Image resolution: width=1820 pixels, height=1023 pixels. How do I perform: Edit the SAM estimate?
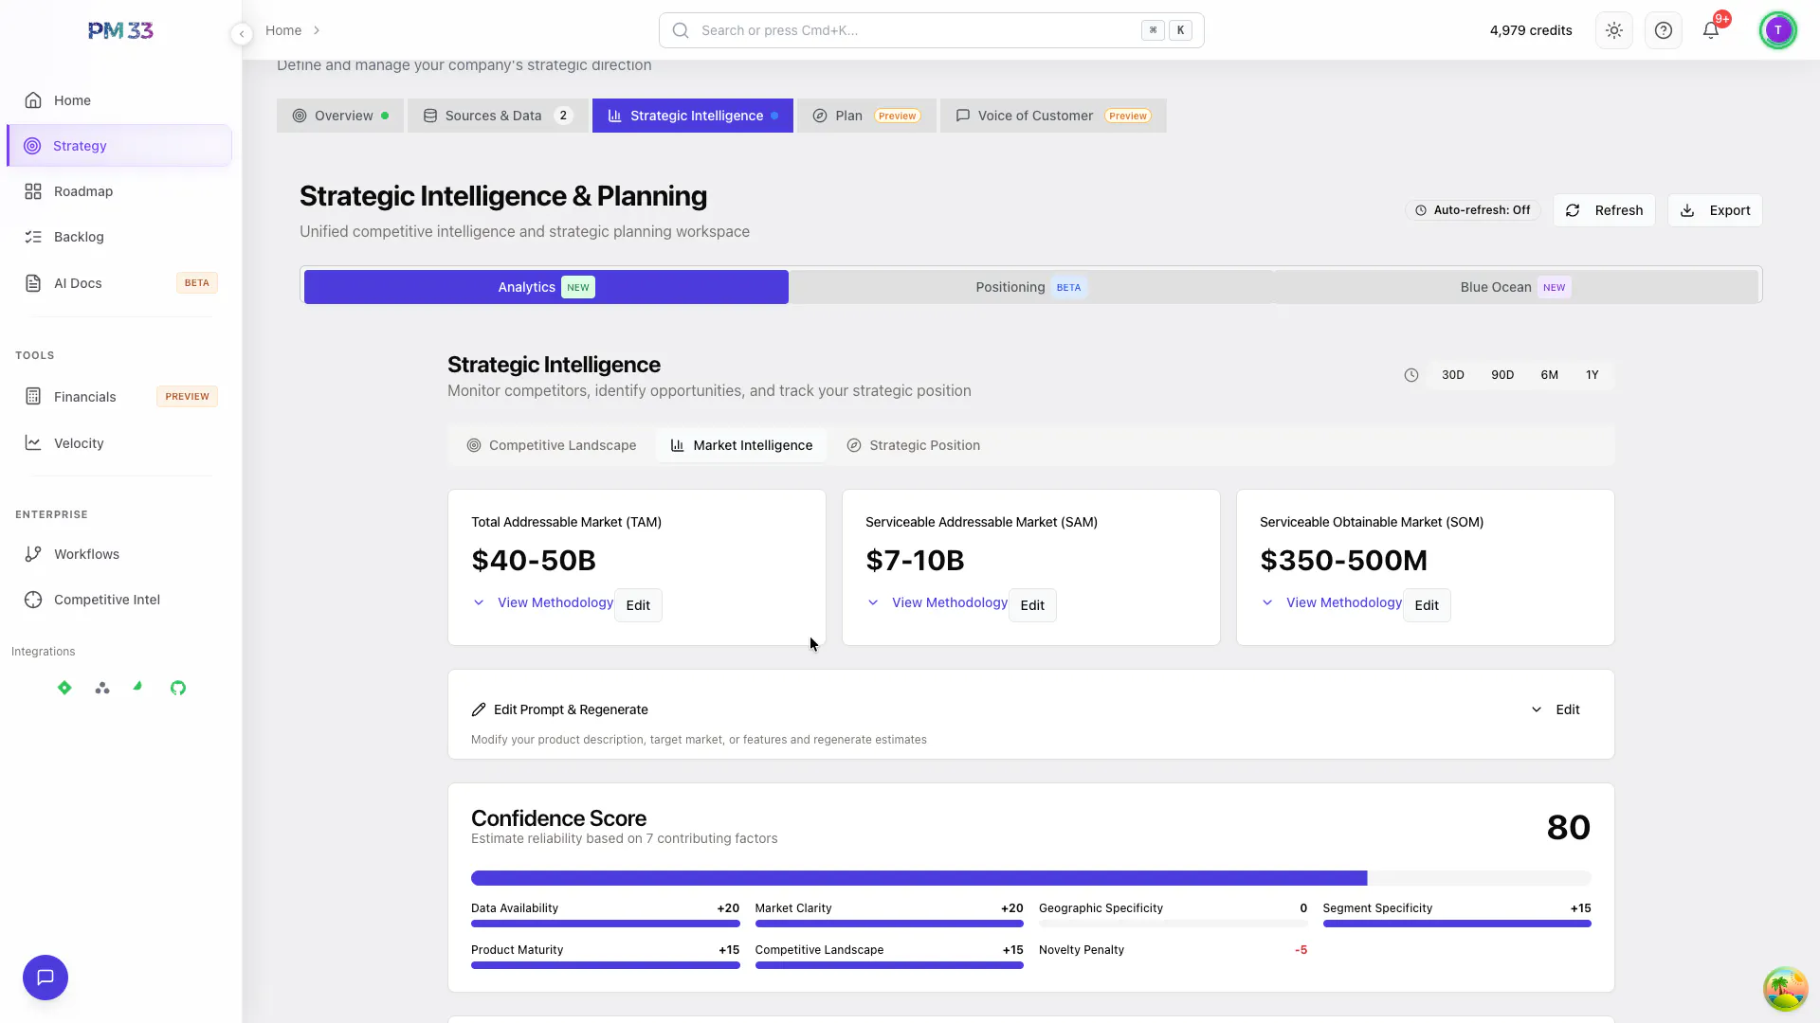pyautogui.click(x=1032, y=605)
